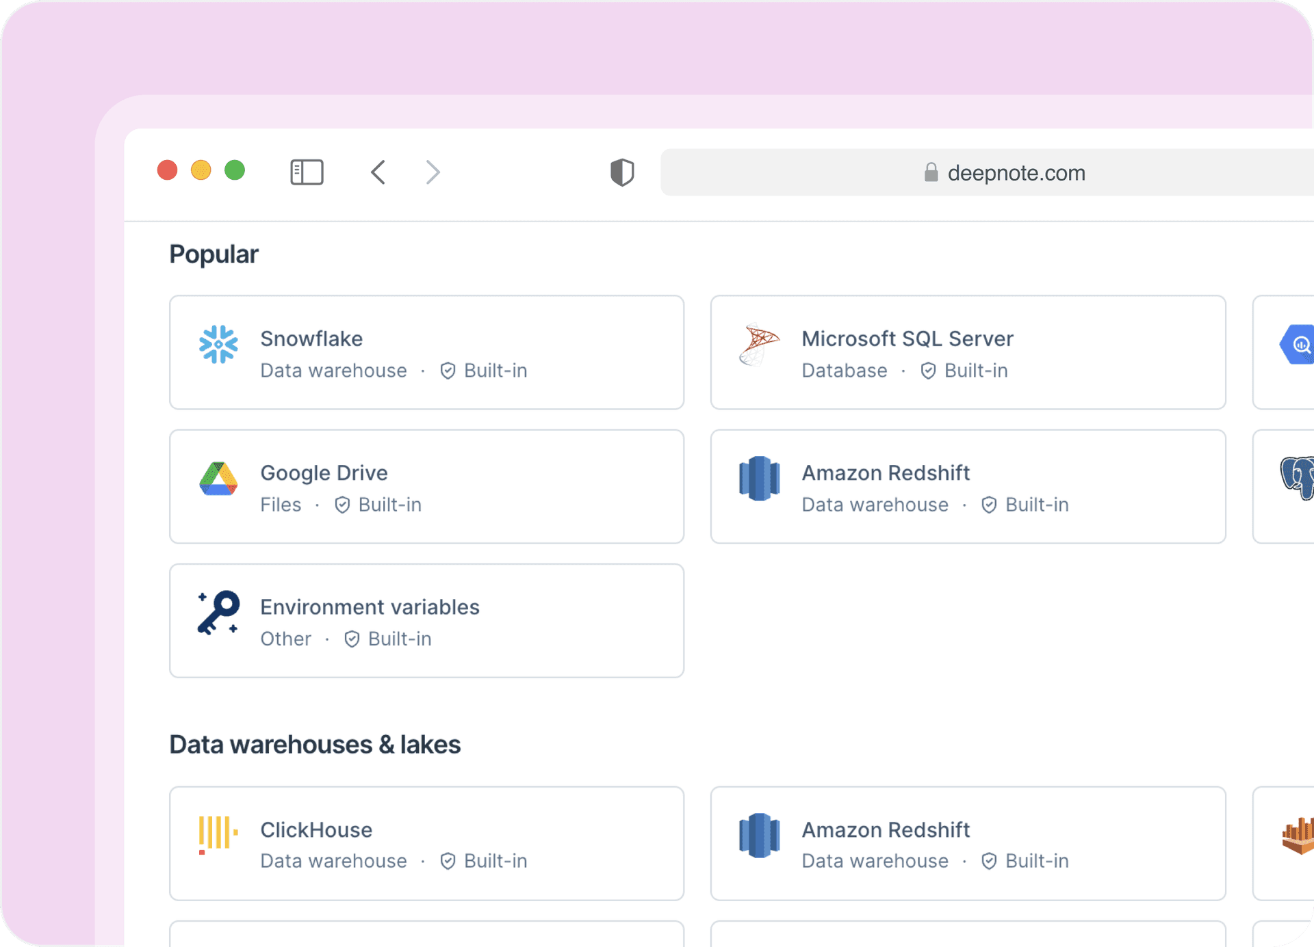Open the ClickHouse integration card

tap(426, 843)
